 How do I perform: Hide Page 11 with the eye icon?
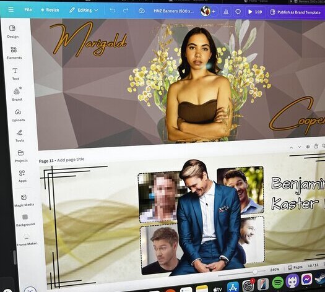coord(308,147)
